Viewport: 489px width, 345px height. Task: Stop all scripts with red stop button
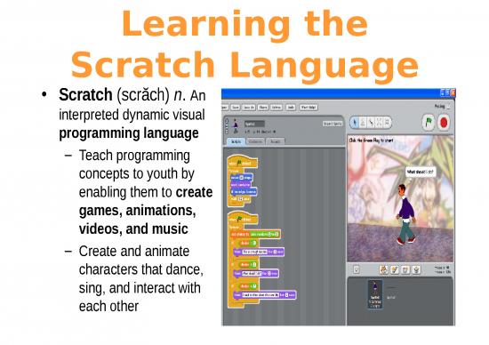pos(444,123)
